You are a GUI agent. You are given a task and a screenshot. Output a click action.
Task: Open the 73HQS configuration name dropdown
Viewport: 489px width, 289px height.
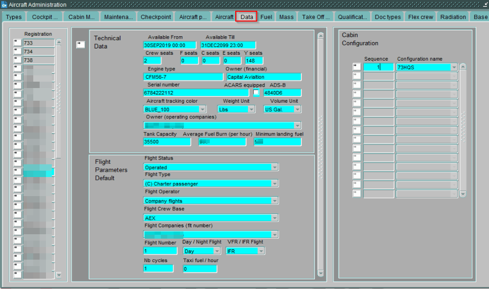click(x=454, y=67)
